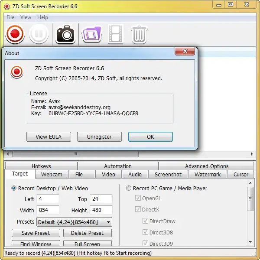Switch to the Webcam tab

(x=52, y=174)
